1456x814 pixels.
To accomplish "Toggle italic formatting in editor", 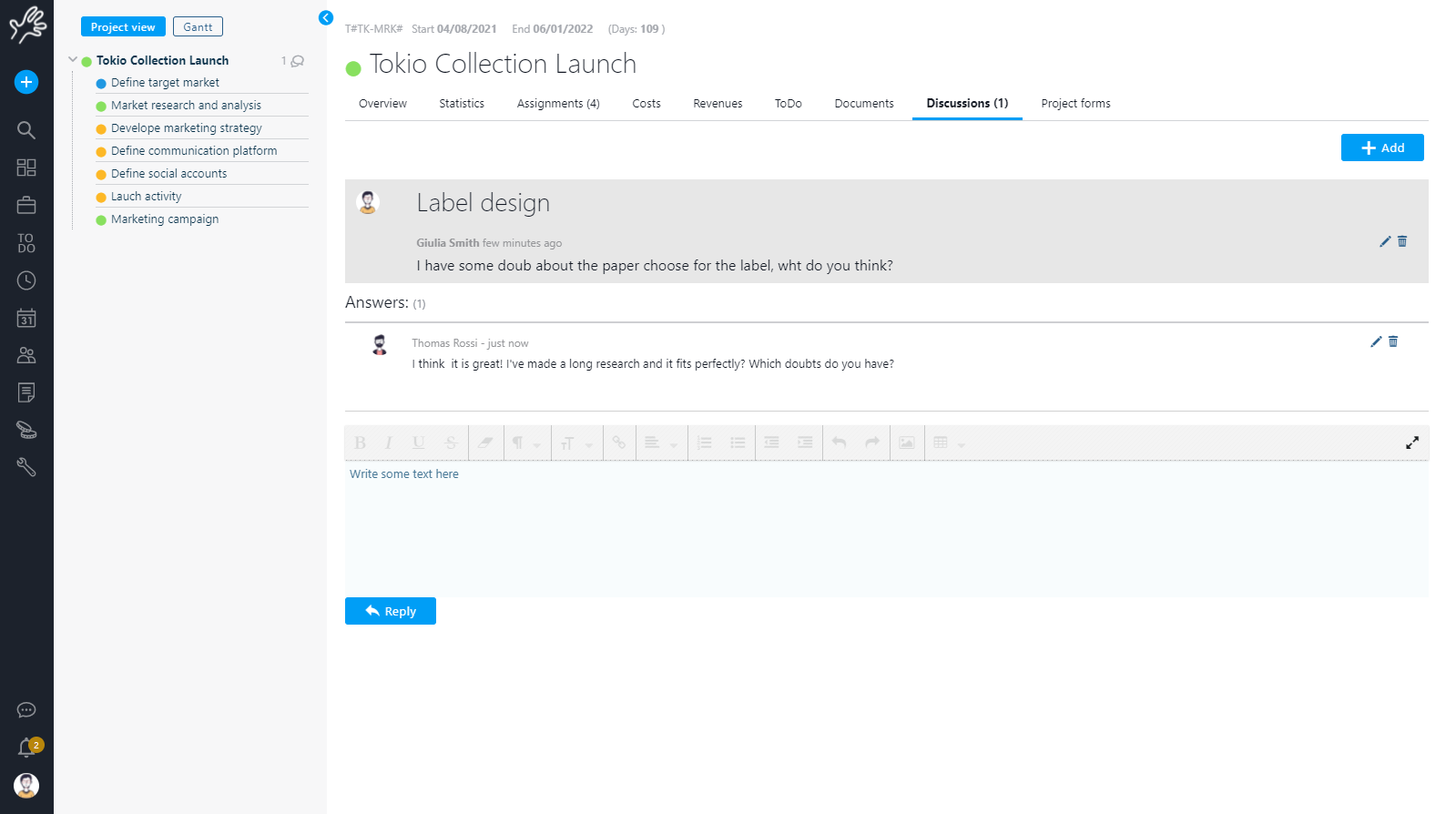I will tap(389, 443).
